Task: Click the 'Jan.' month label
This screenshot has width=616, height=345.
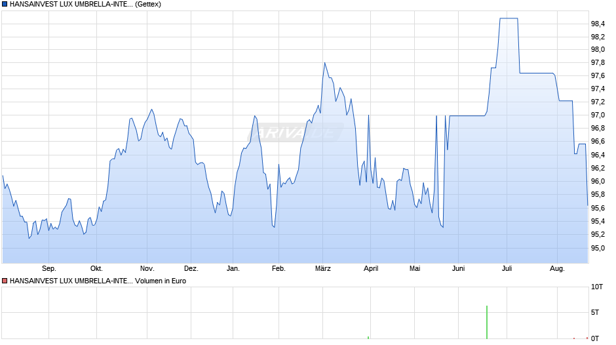Action: 233,268
